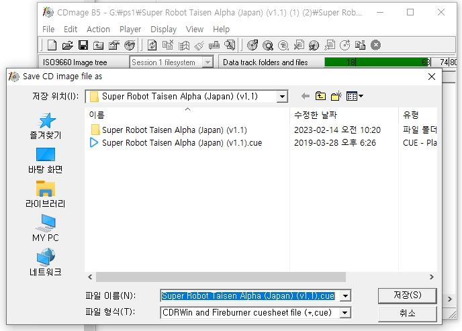
Task: Go up one folder level in save dialog
Action: coord(320,96)
